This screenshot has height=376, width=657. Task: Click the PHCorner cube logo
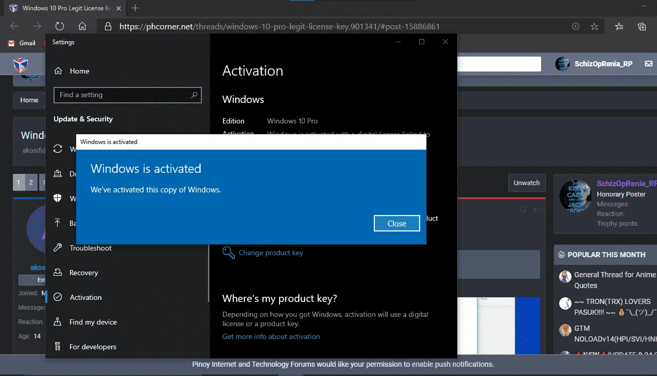pos(20,64)
